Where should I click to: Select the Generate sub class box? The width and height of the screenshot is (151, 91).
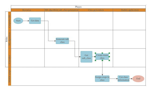coord(62,41)
